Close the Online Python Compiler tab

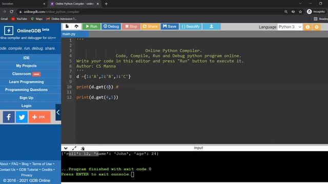[98, 4]
